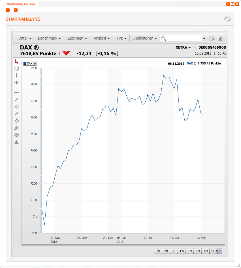Set the time range to 1W
Screen dimensions: 241x268
182,251
